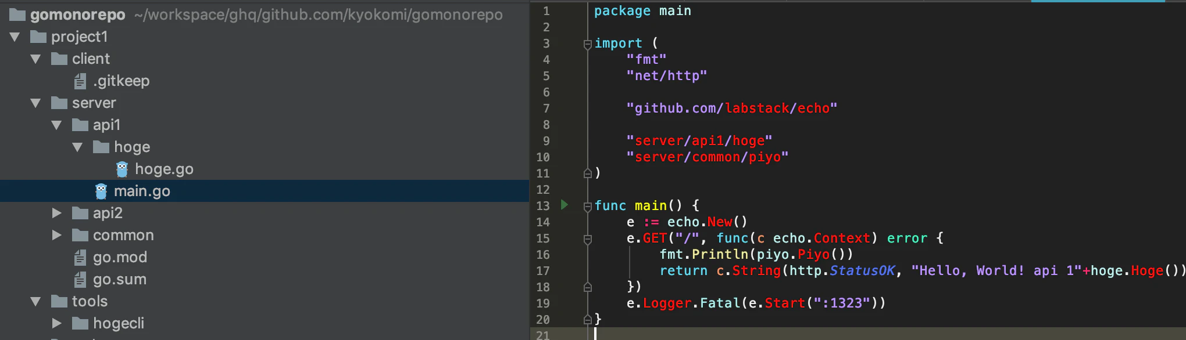This screenshot has height=340, width=1186.
Task: Collapse the project1 folder
Action: point(15,37)
